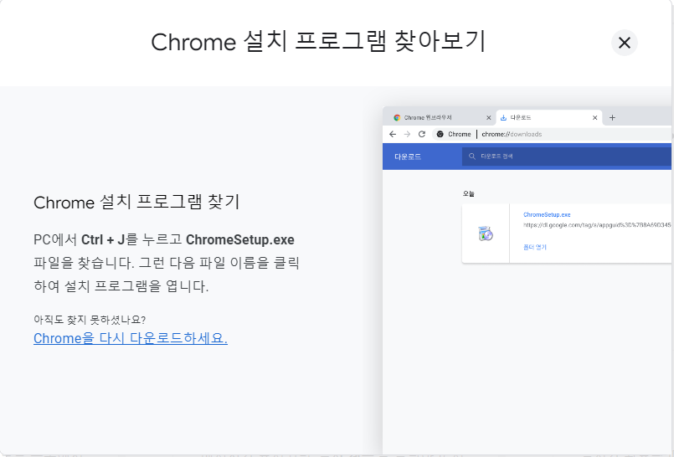Close the Chrome installer dialog

(624, 43)
